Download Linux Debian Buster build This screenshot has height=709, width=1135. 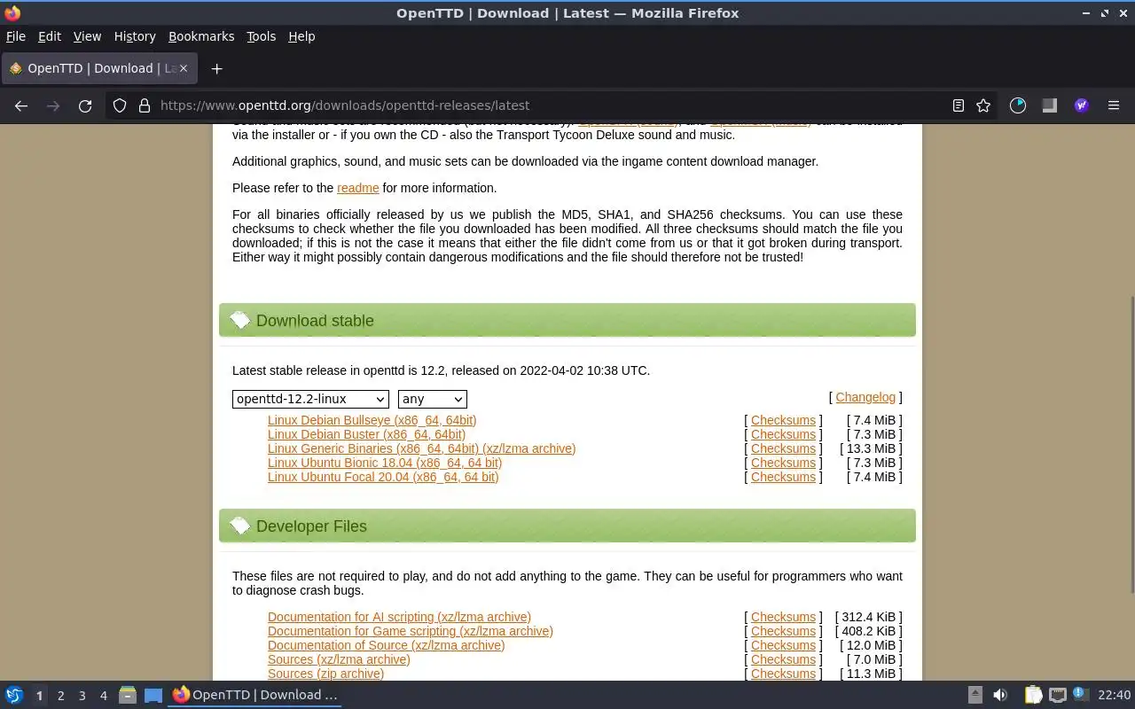coord(366,434)
